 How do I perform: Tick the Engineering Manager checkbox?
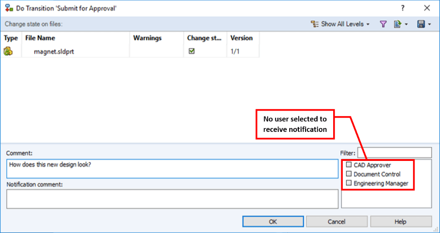click(x=349, y=183)
